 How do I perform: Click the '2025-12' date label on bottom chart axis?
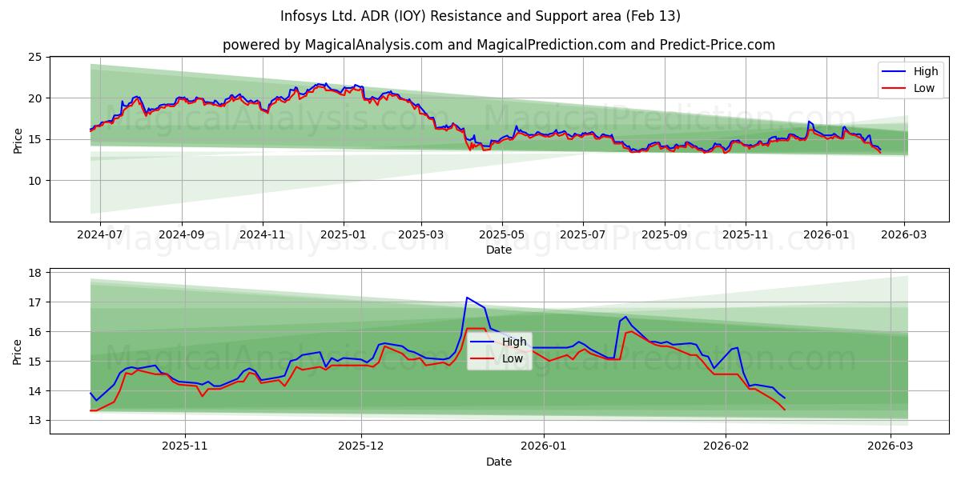click(x=361, y=447)
